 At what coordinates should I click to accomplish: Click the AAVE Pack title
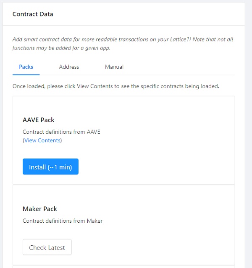coord(39,120)
